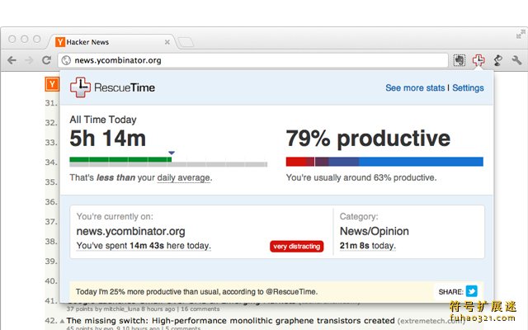Click the very distracting badge
The width and height of the screenshot is (528, 330).
(297, 246)
